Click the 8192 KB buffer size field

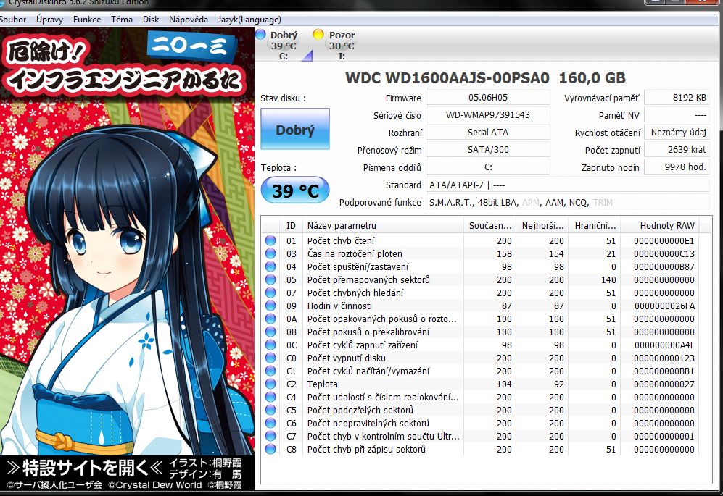click(x=677, y=98)
